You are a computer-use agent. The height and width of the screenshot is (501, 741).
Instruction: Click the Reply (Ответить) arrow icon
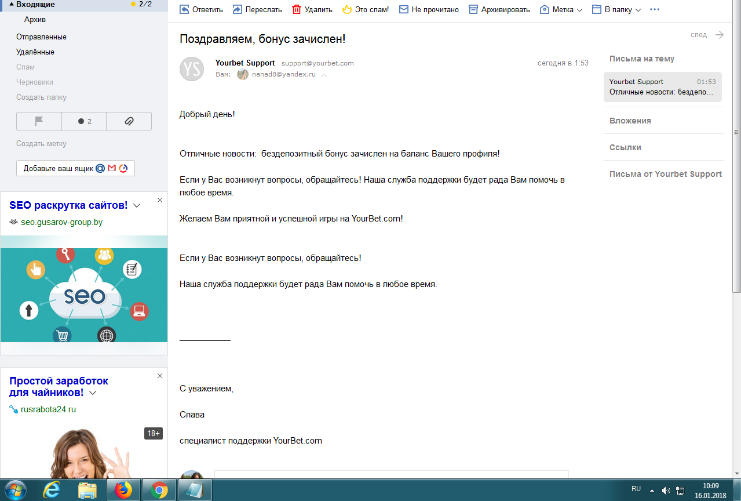(x=184, y=9)
